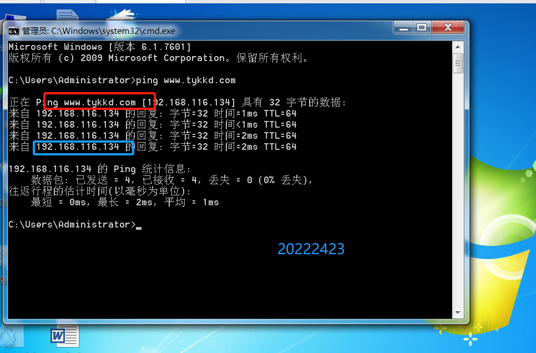This screenshot has width=536, height=353.
Task: Maximize the cmd.exe window
Action: [x=422, y=28]
